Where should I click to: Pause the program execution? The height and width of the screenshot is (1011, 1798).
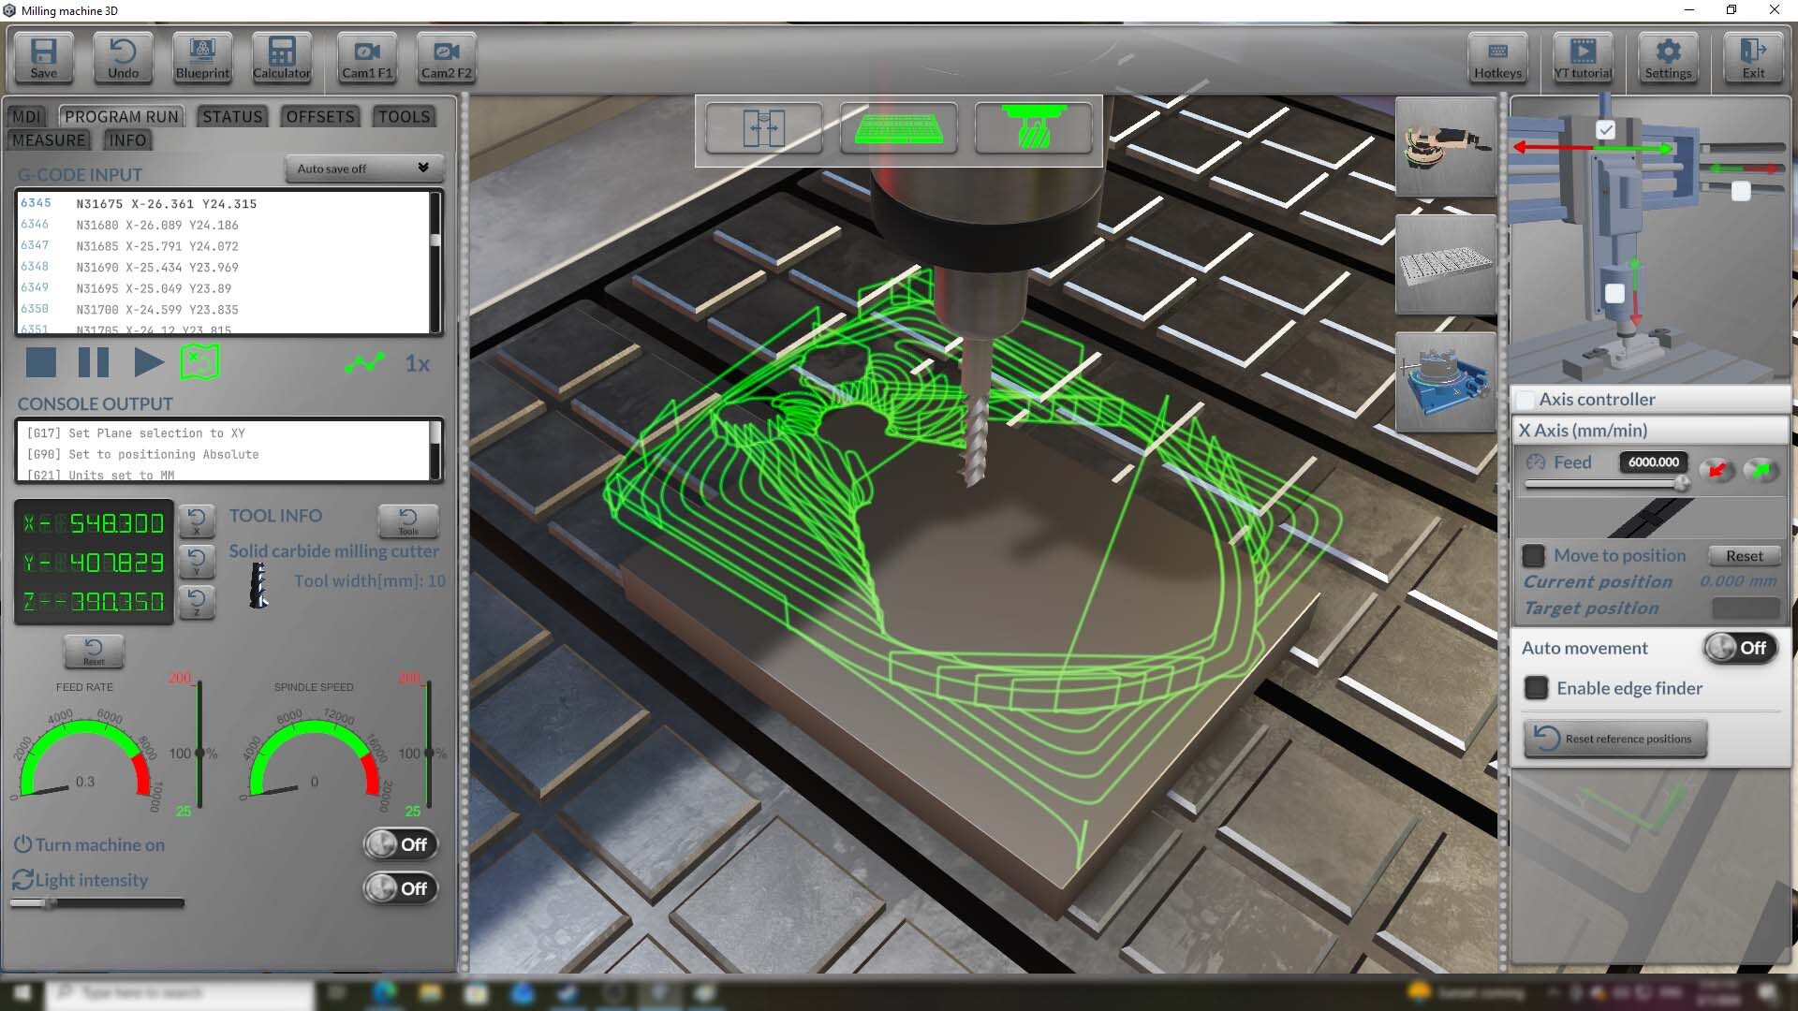93,363
